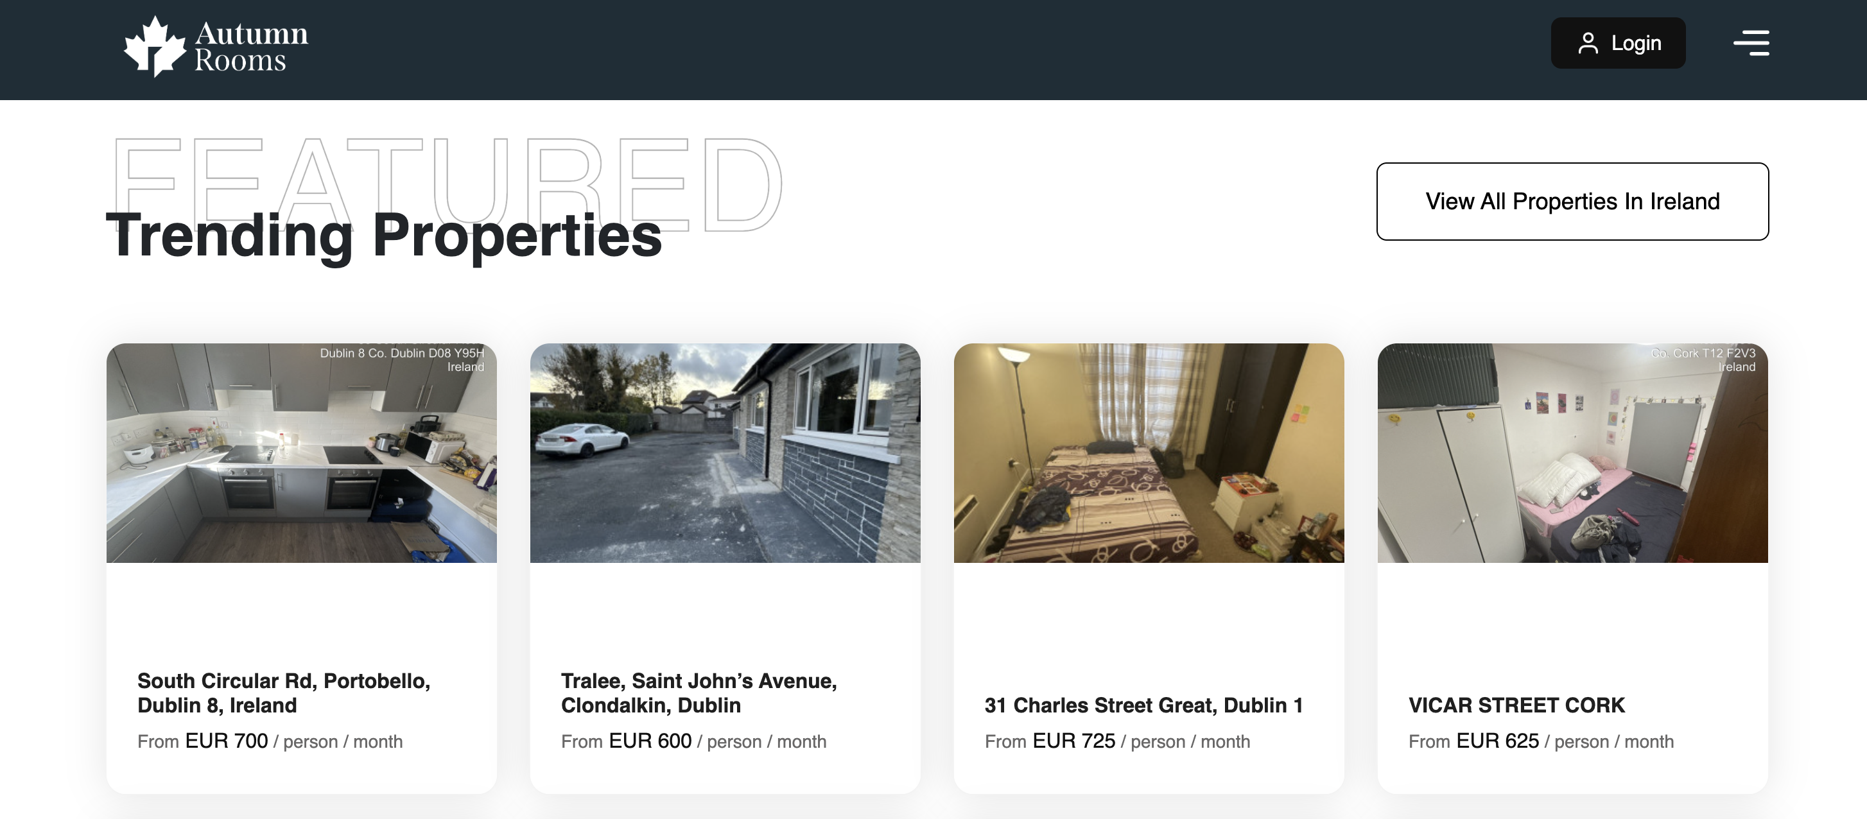Click the Autumn Rooms maple leaf logo
Screen dimensions: 1867x819
(x=155, y=46)
